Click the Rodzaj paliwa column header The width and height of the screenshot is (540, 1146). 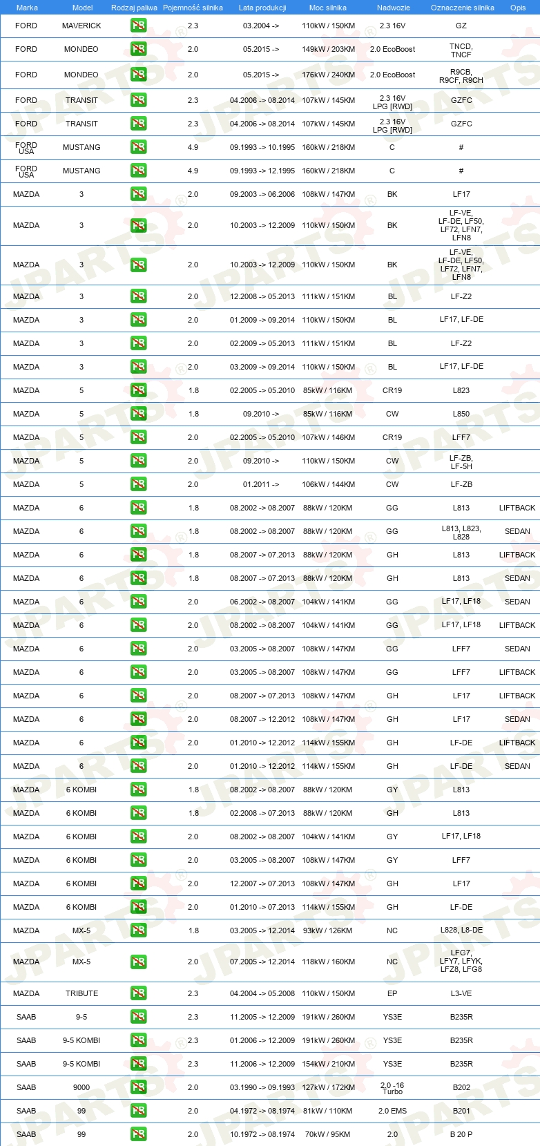134,8
